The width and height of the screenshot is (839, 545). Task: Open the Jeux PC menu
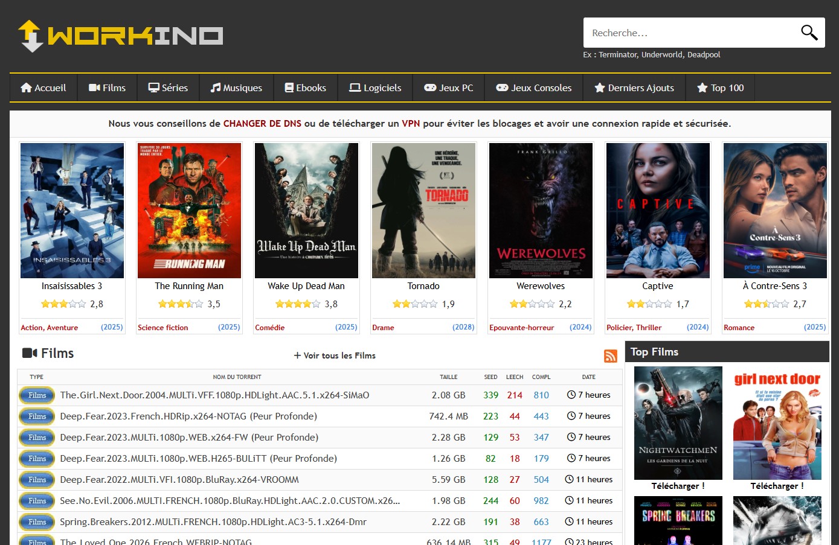(x=449, y=88)
